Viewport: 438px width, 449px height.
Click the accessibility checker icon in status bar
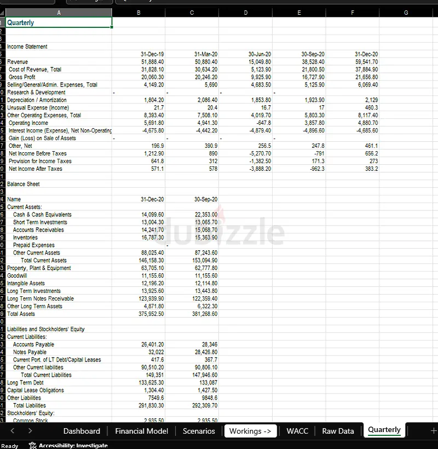point(33,445)
